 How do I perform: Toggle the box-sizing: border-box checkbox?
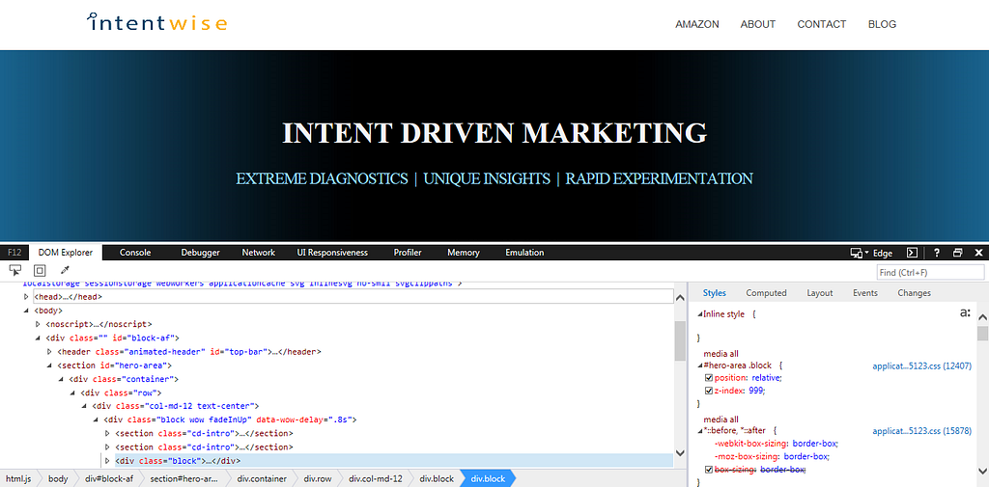pyautogui.click(x=709, y=470)
